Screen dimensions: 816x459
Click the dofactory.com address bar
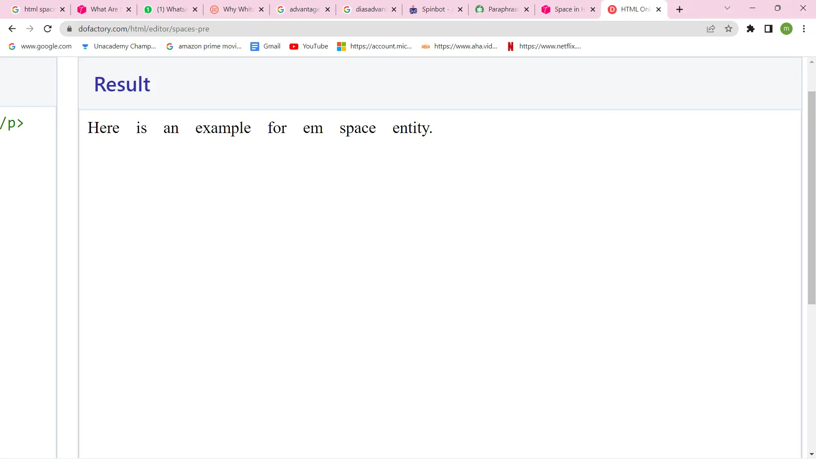tap(144, 28)
